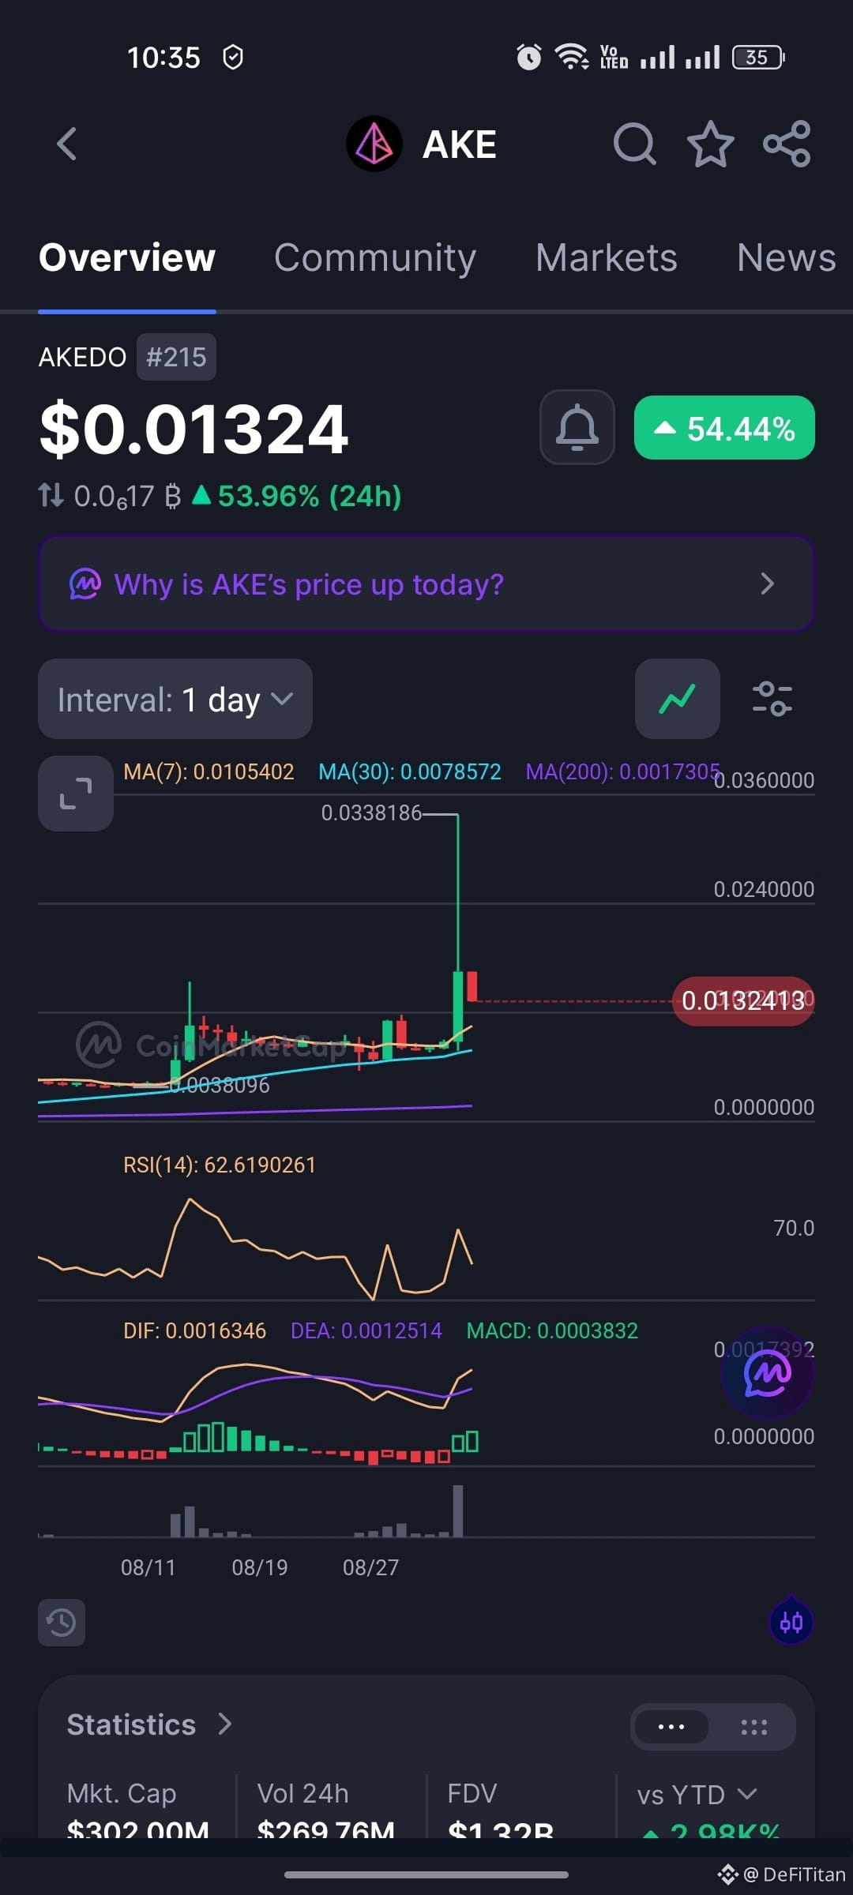Screen dimensions: 853x1895
Task: Switch to line chart view
Action: [678, 699]
